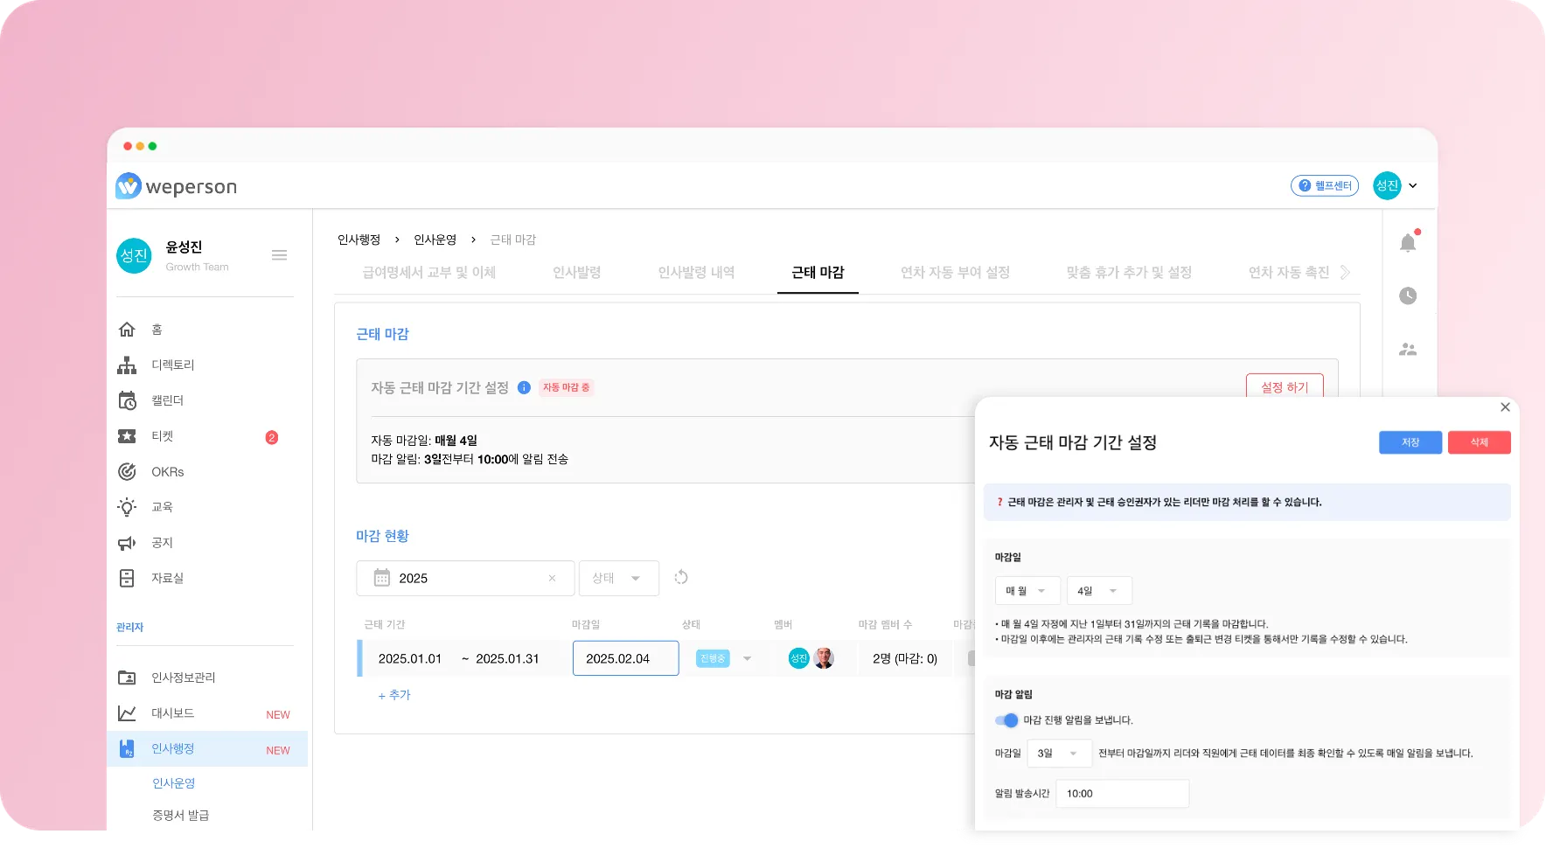
Task: Open the account menu chevron by top-right 성진
Action: click(x=1413, y=185)
